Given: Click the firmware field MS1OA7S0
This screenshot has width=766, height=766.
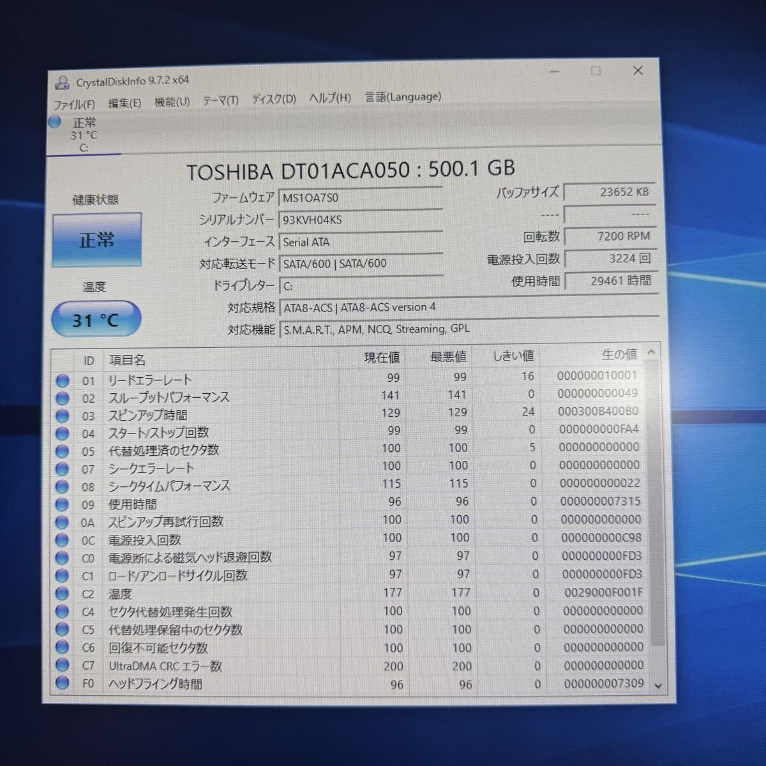Looking at the screenshot, I should click(x=361, y=197).
